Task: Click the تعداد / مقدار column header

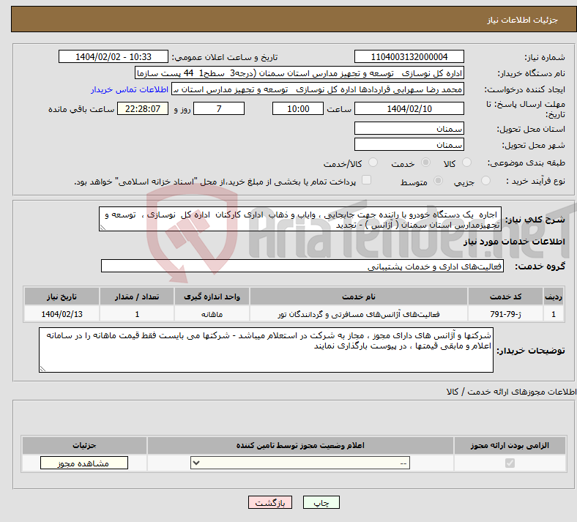Action: click(137, 297)
